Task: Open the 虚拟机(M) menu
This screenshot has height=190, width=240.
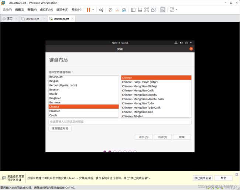Action: [x=47, y=10]
